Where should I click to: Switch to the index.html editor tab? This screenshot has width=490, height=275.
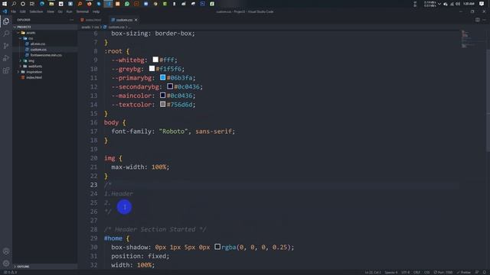coord(91,20)
